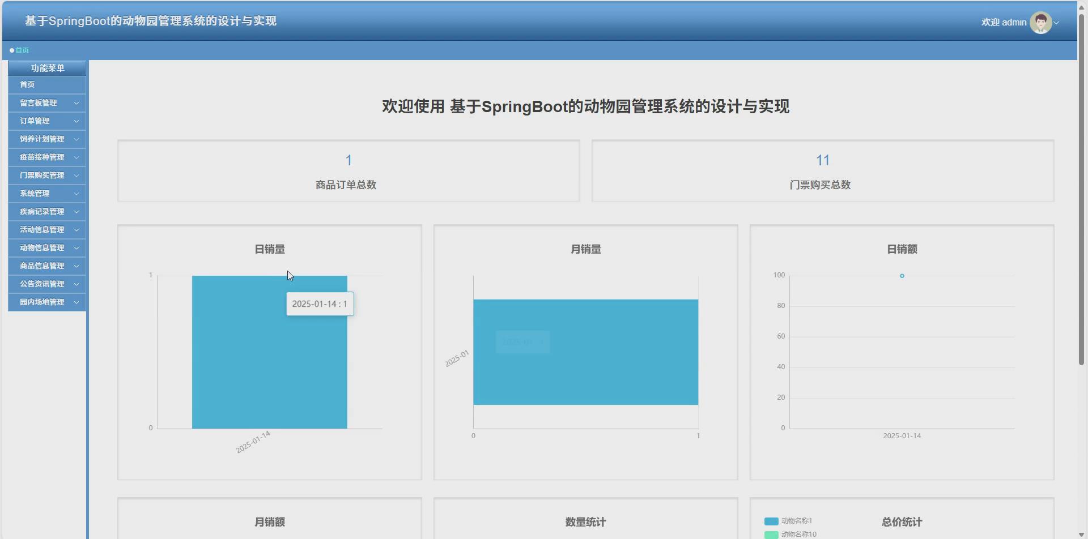Click the 门票购买总数 count 11
1088x539 pixels.
tap(823, 161)
